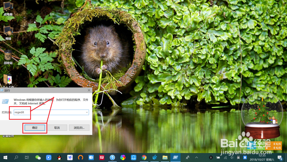This screenshot has width=287, height=162.
Task: Open the orange ring app on taskbar
Action: coord(81,157)
